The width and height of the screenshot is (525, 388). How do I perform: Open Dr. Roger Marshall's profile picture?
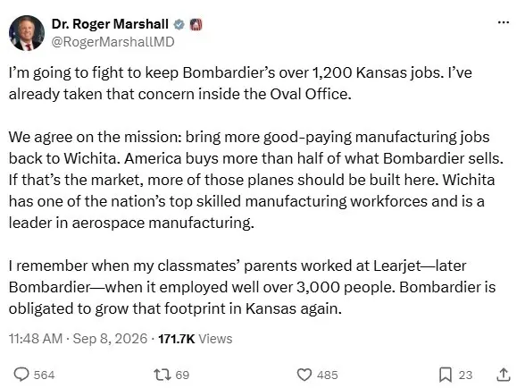tap(27, 33)
